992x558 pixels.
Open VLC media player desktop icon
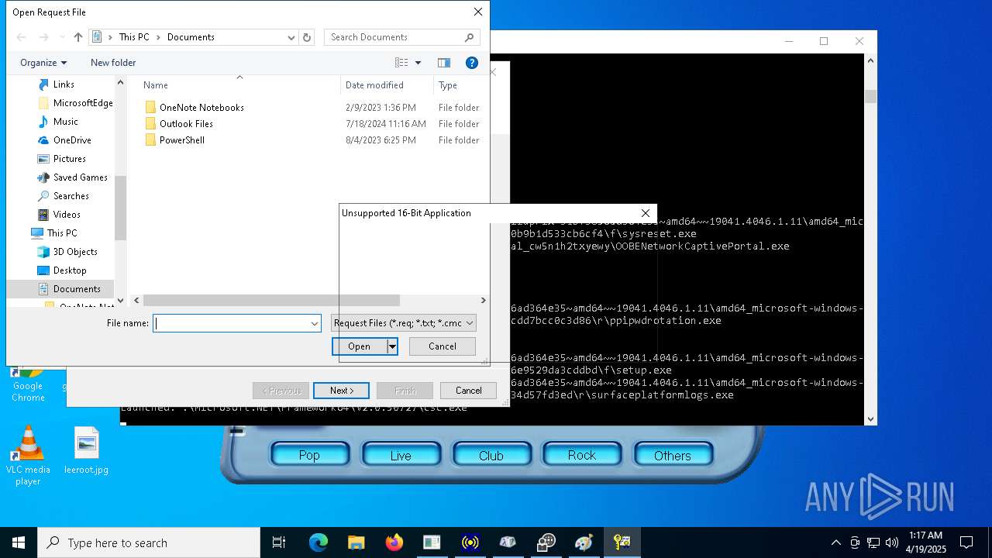tap(28, 456)
